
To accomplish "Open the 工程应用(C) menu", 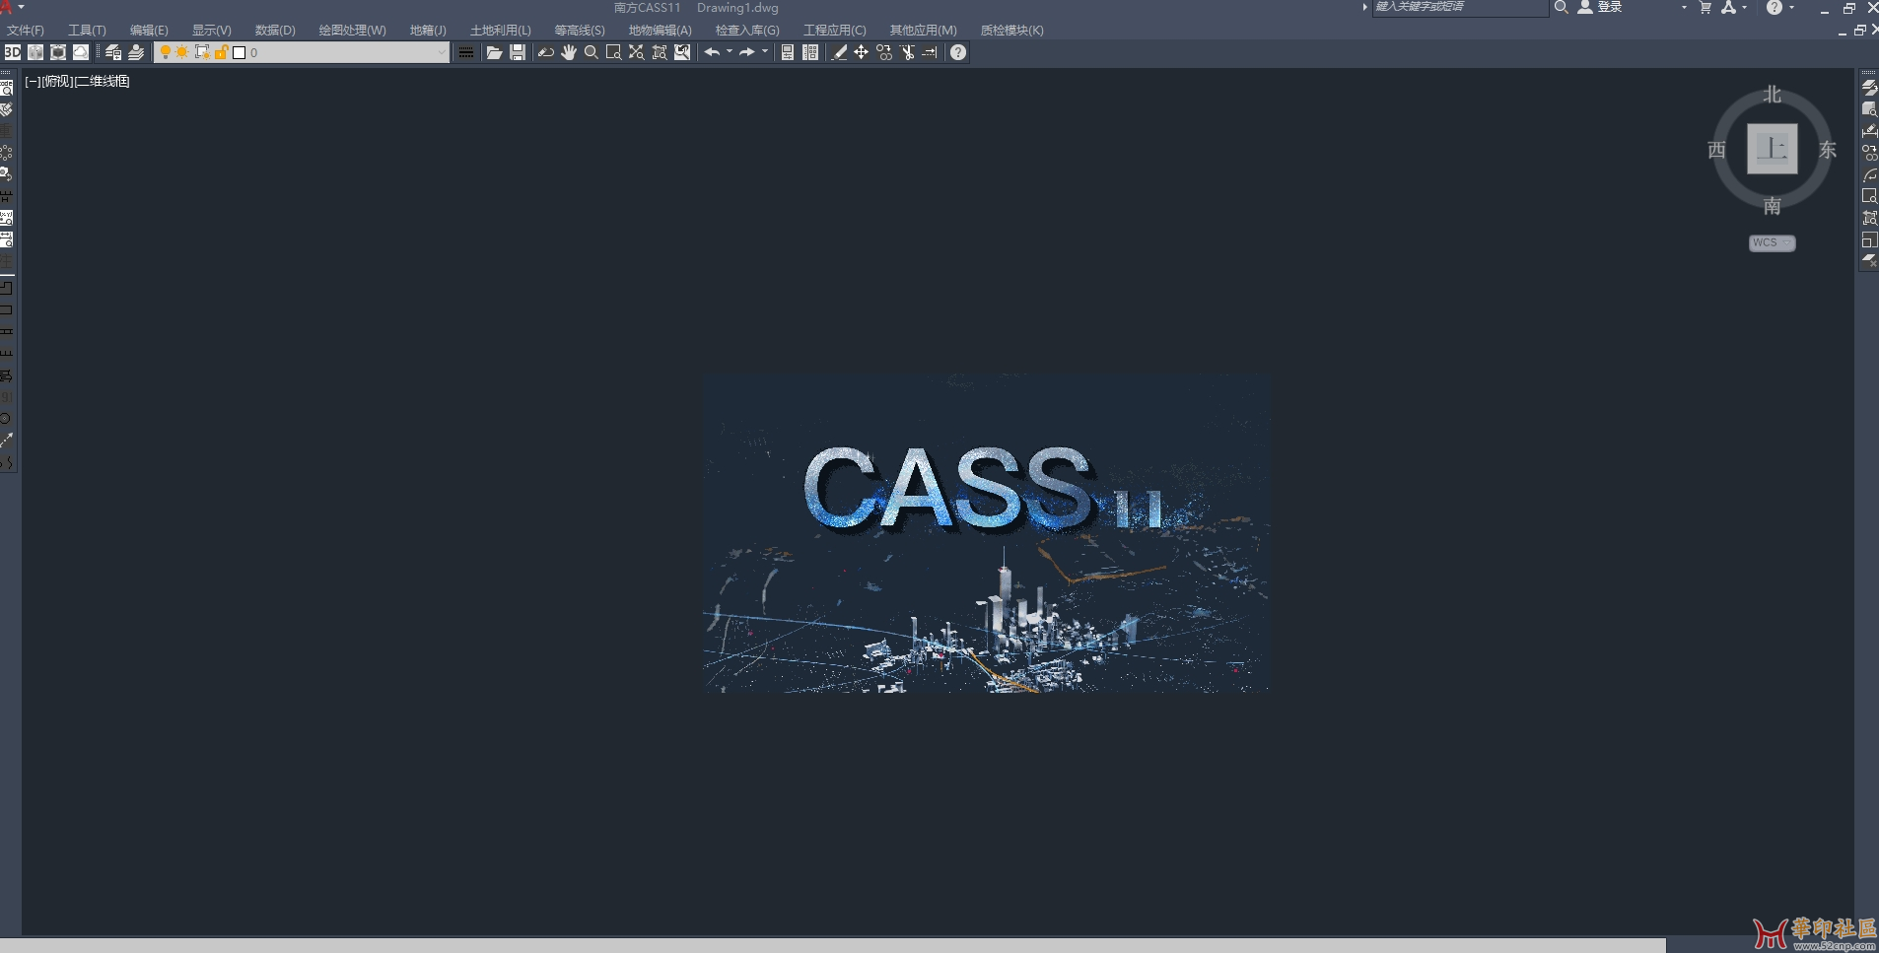I will pyautogui.click(x=834, y=31).
